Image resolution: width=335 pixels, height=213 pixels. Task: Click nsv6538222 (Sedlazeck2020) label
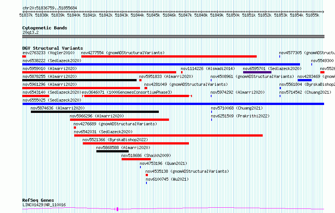(52, 61)
